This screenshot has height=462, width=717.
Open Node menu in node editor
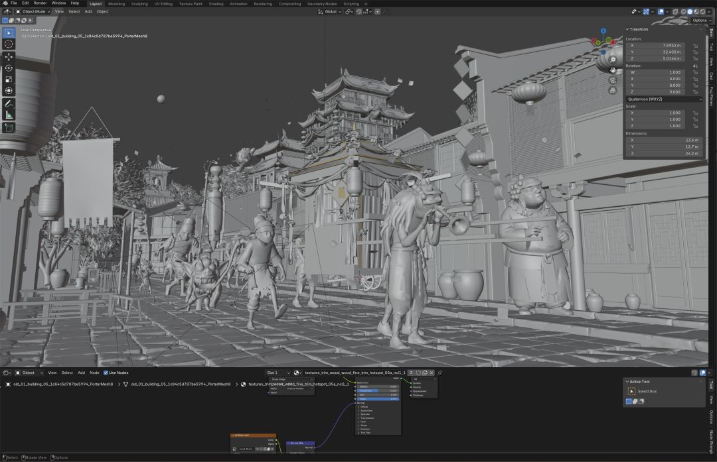tap(94, 373)
